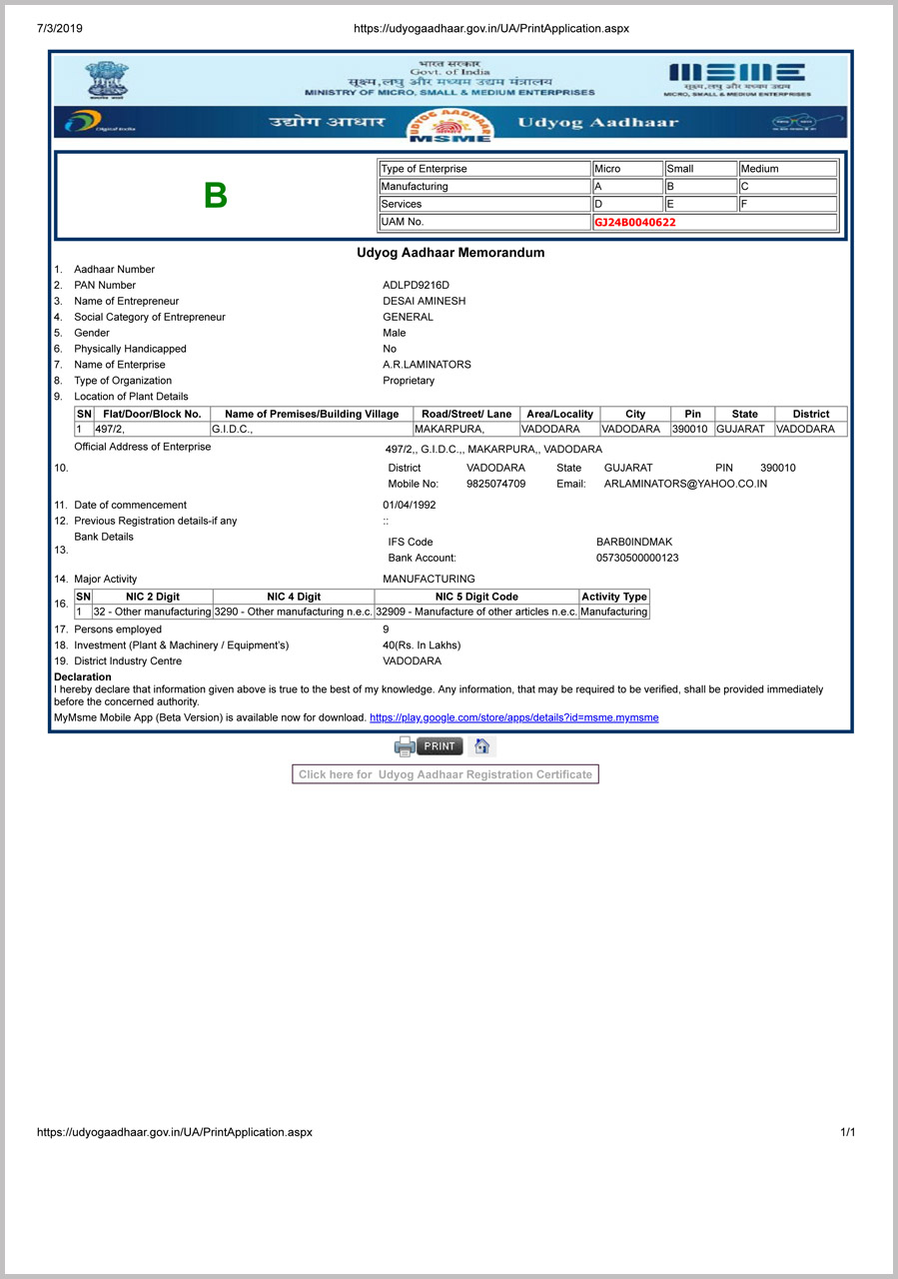
Task: Click the Ministry of Micro, Small & Medium Enterprises title
Action: pos(449,92)
